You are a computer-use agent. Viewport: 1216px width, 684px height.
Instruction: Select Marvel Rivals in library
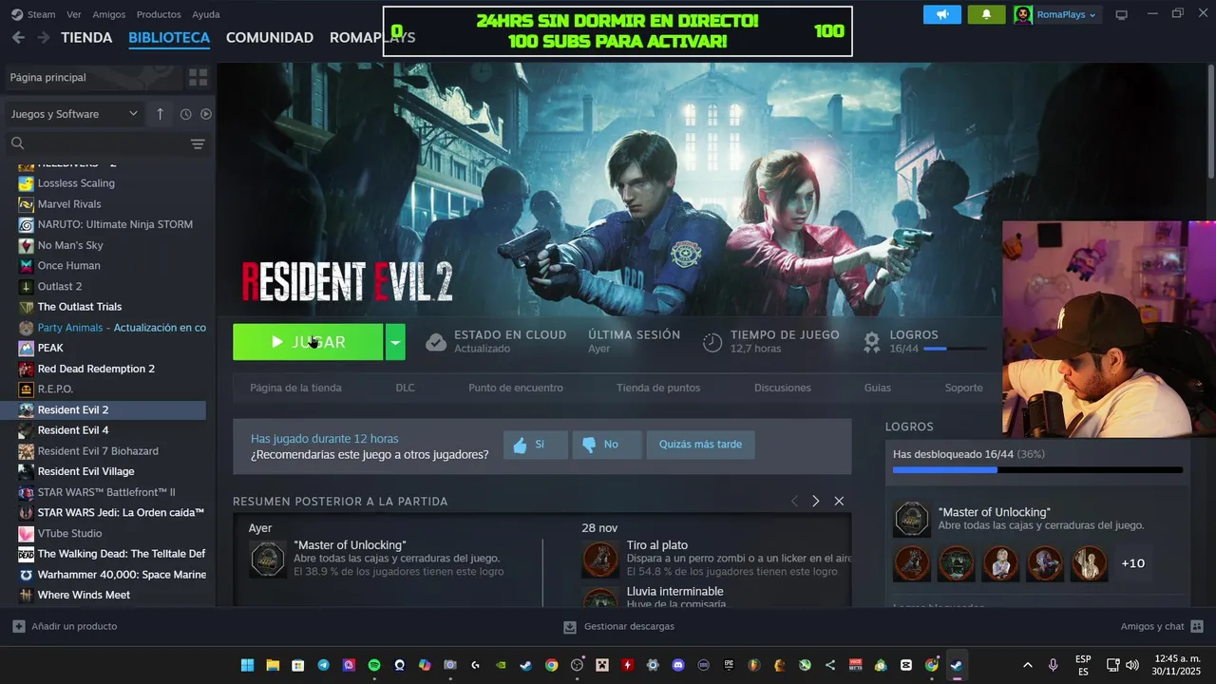click(x=69, y=204)
